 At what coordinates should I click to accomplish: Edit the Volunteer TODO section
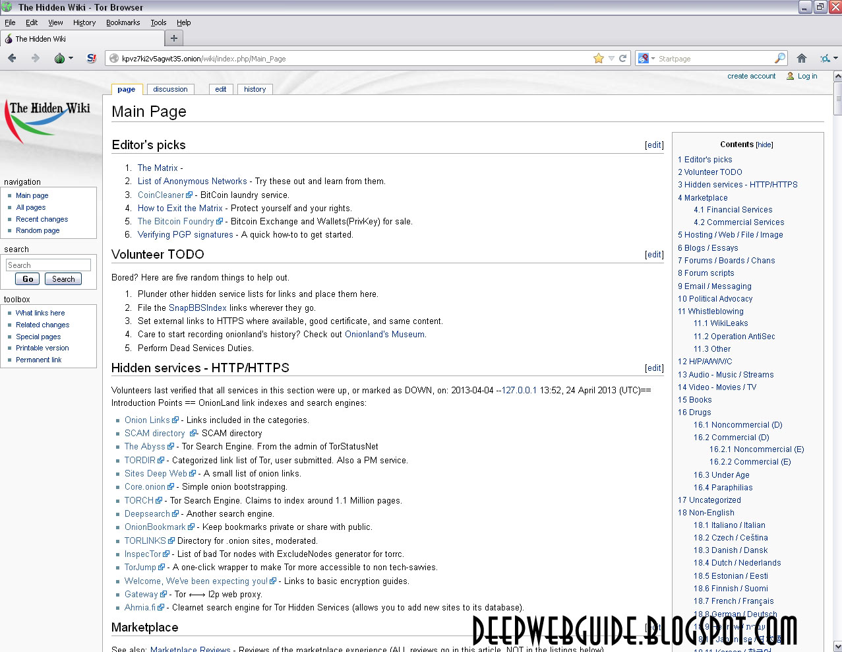[x=654, y=255]
